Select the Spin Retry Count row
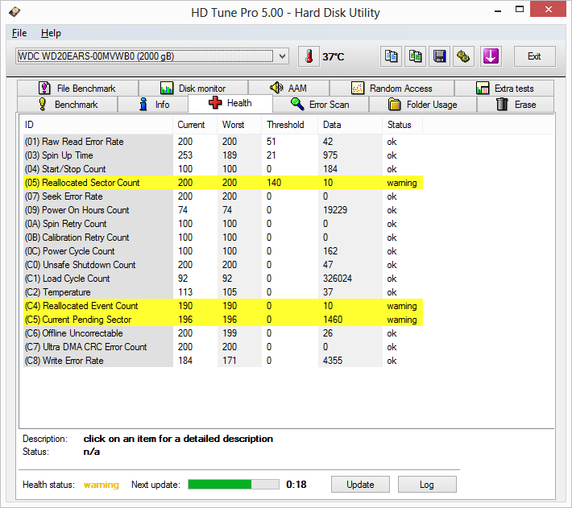Screen dimensions: 572x508 tap(223, 224)
